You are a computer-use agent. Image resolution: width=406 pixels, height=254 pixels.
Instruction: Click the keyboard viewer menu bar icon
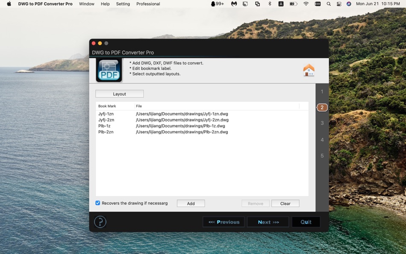(x=318, y=3)
